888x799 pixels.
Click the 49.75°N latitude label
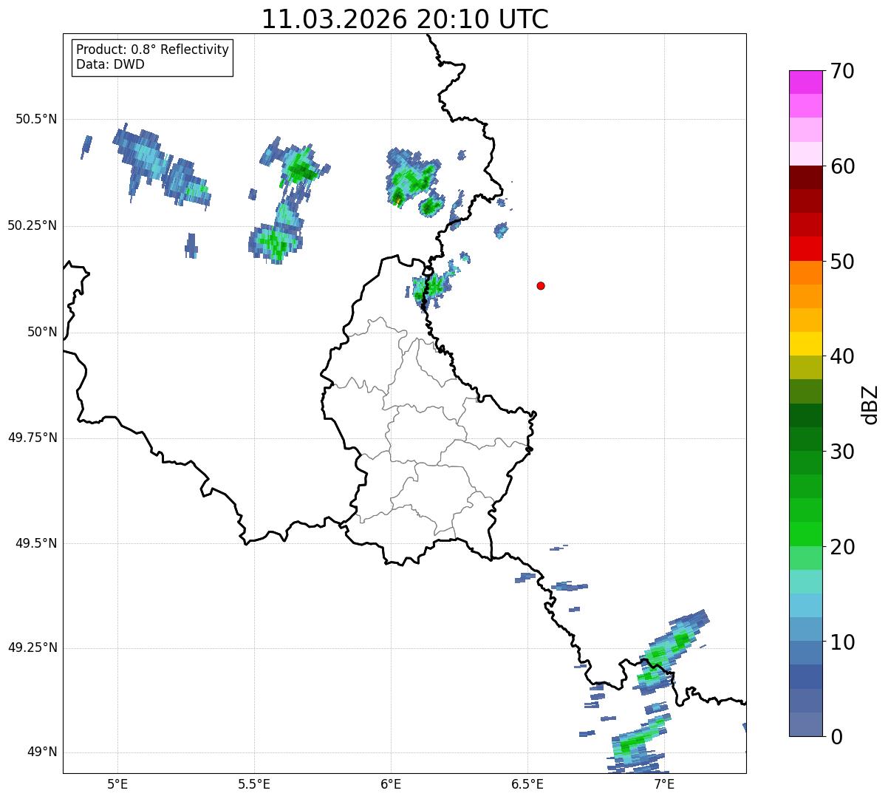pyautogui.click(x=32, y=438)
